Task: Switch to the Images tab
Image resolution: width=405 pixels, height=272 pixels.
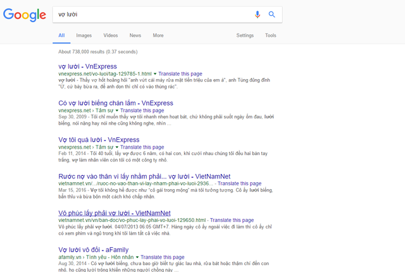Action: coord(84,35)
